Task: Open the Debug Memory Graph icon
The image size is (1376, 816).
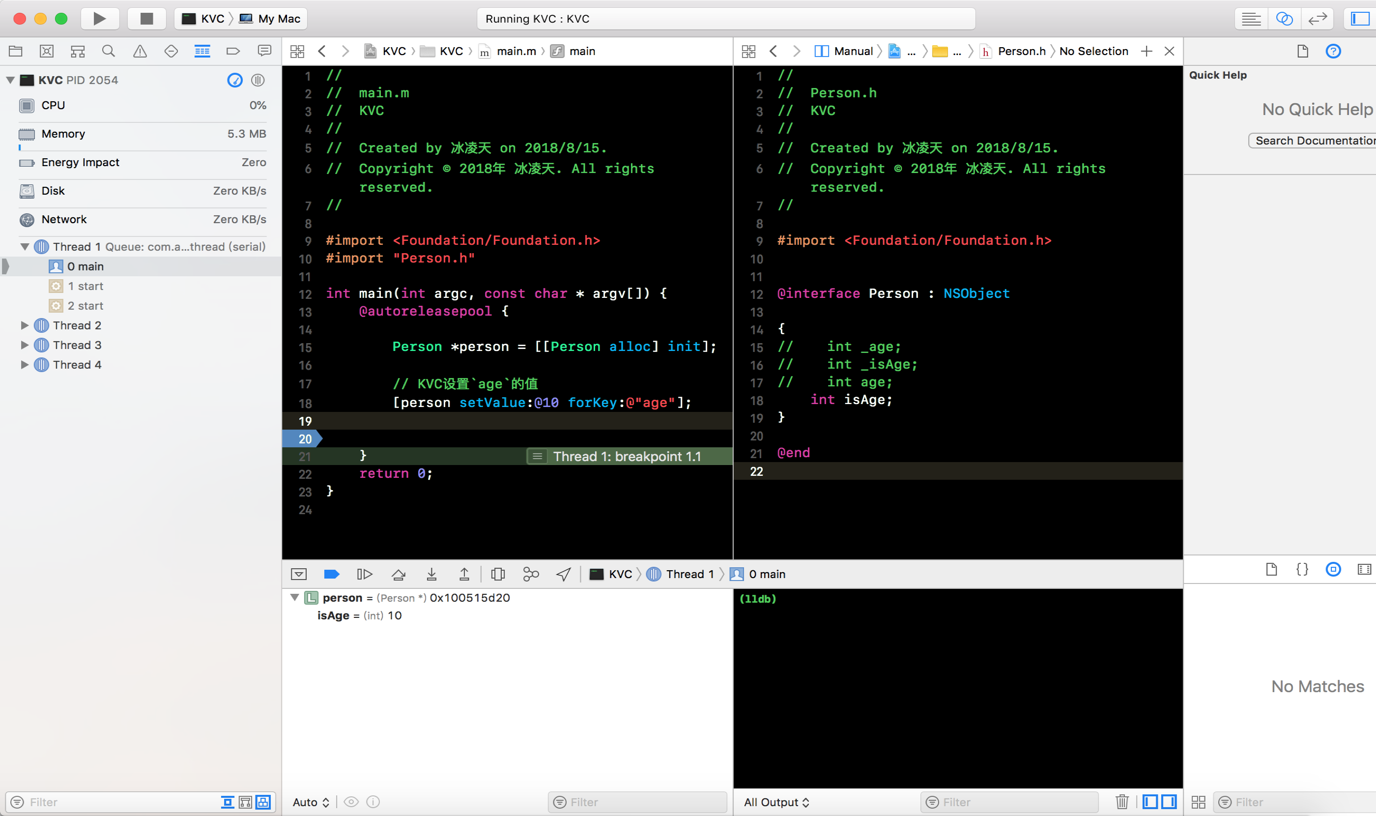Action: coord(531,574)
